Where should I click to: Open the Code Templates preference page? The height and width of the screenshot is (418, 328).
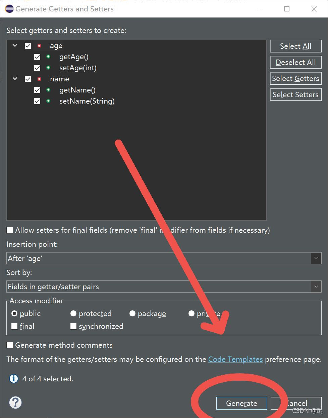(x=235, y=359)
